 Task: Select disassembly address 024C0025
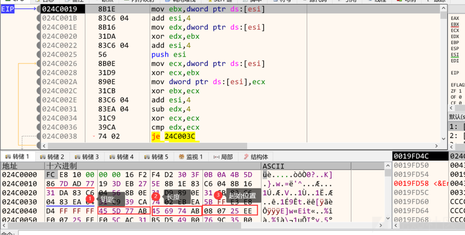click(x=60, y=55)
